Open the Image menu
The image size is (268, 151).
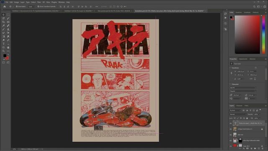coord(16,2)
